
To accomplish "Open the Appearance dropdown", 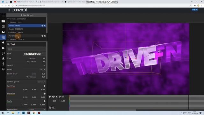I will point(37,110).
